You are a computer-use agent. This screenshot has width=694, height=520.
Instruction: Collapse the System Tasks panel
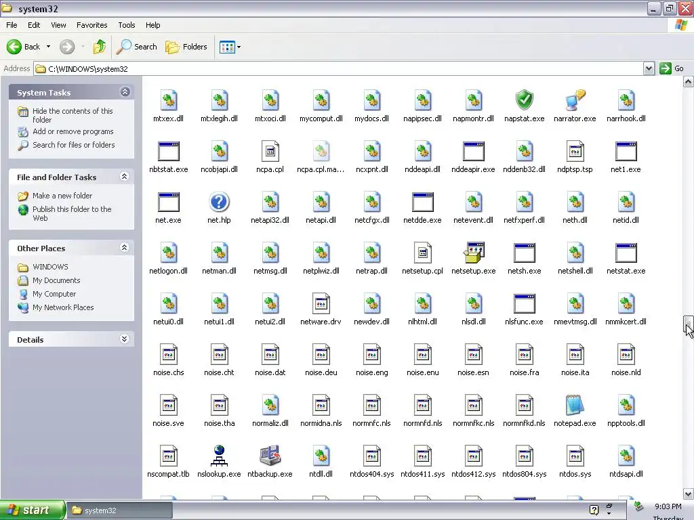point(125,91)
